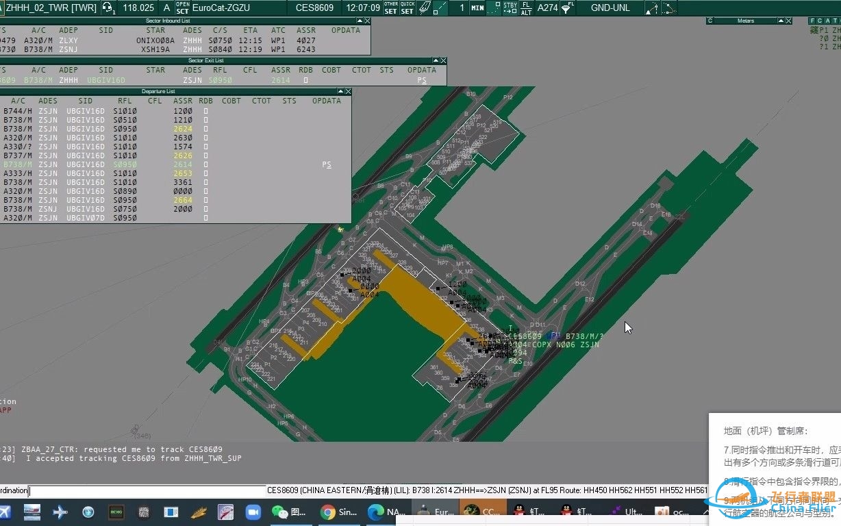Toggle the STBY transponder mode button
Screen dimensions: 841x526
coord(510,8)
